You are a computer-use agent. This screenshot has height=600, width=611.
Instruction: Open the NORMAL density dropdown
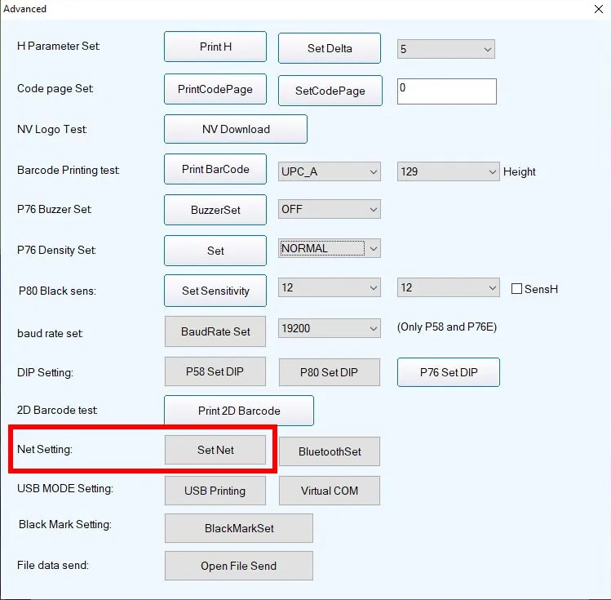click(330, 248)
